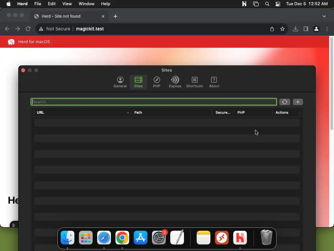
Task: Click the Herd elephant logo on page
Action: pyautogui.click(x=11, y=42)
